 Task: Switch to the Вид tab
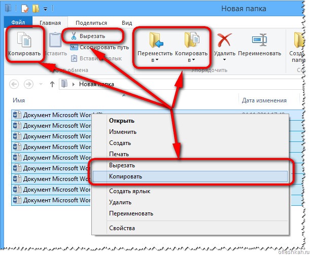[x=127, y=23]
